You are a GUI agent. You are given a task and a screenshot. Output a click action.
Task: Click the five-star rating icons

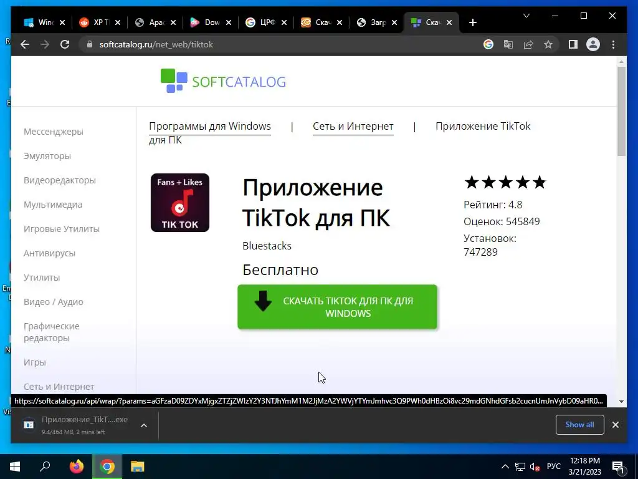[505, 182]
